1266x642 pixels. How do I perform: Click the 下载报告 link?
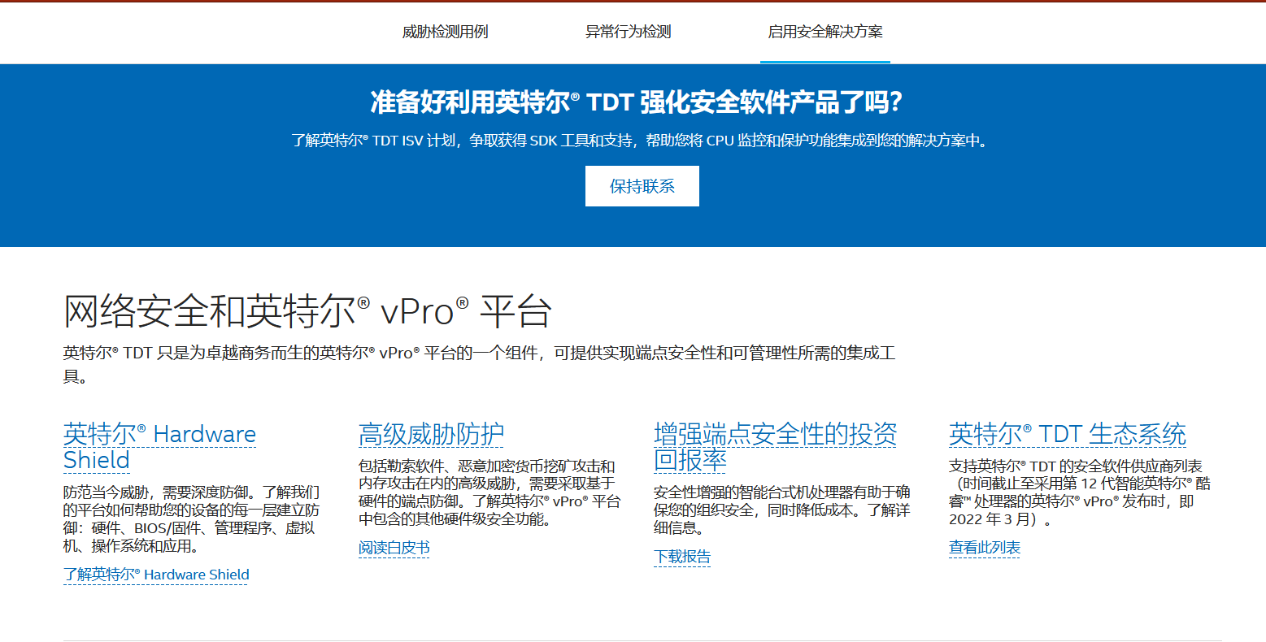(682, 557)
